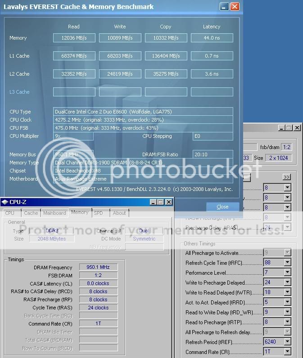Click the Memory Copy 10332 MB/s value
Image resolution: width=303 pixels, height=358 pixels.
[166, 38]
